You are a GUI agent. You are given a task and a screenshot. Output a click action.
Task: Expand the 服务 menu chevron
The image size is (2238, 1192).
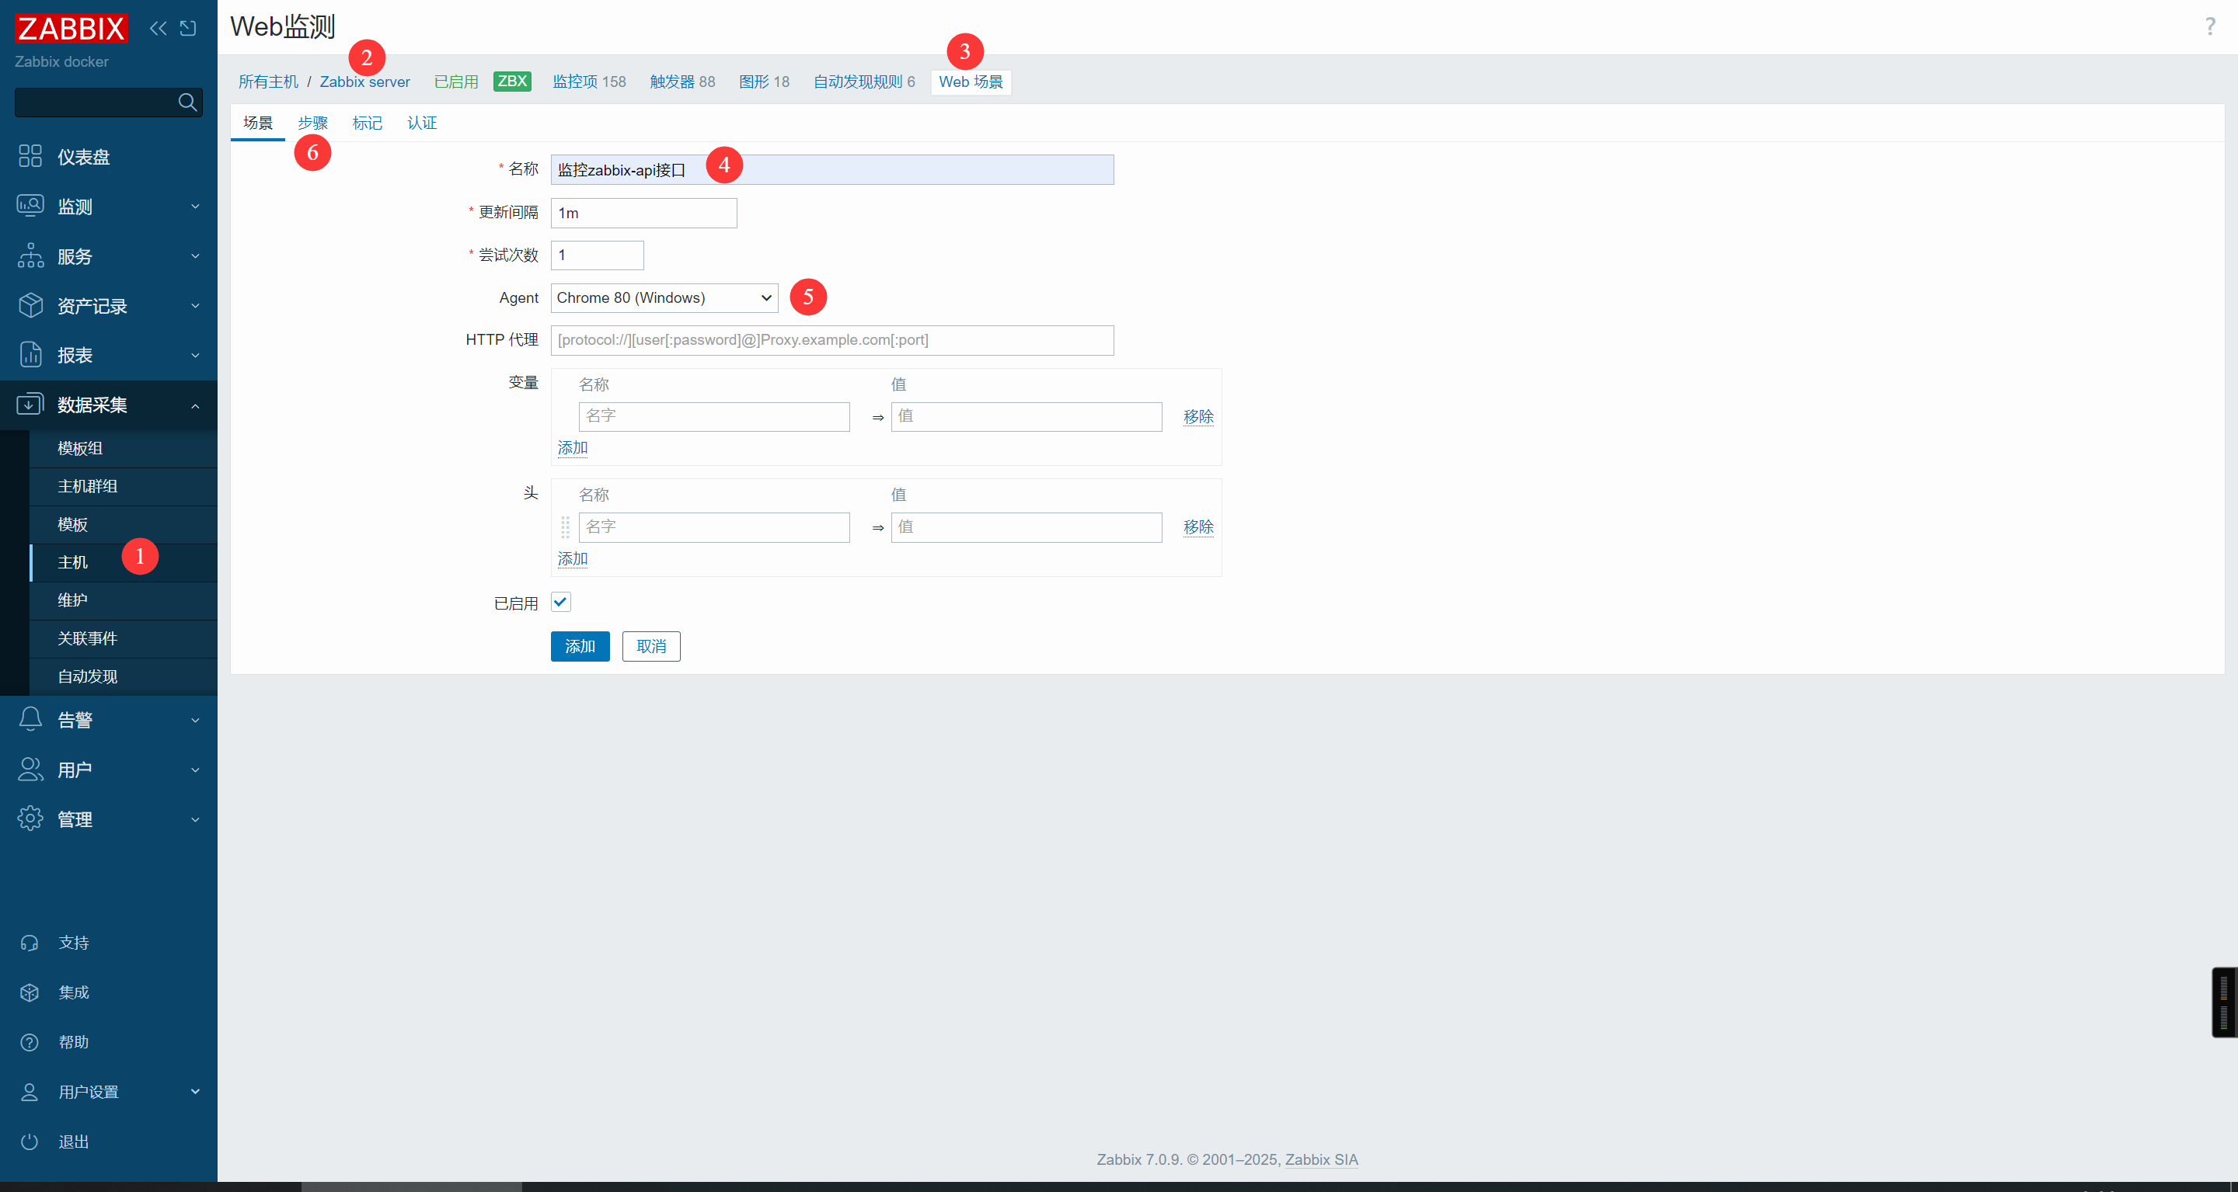(196, 256)
